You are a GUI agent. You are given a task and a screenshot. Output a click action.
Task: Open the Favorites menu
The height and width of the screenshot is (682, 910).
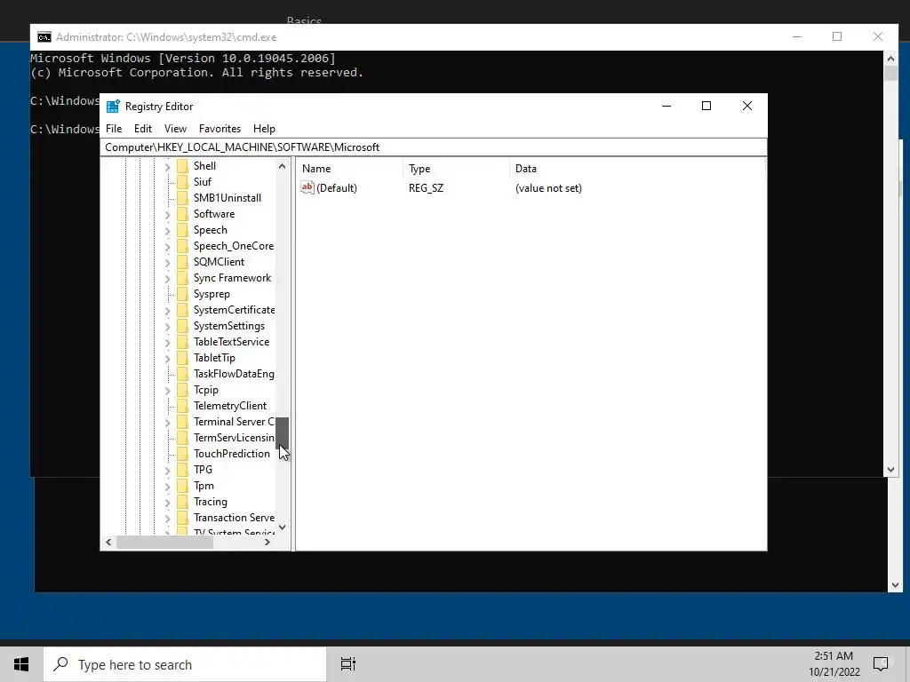tap(220, 129)
